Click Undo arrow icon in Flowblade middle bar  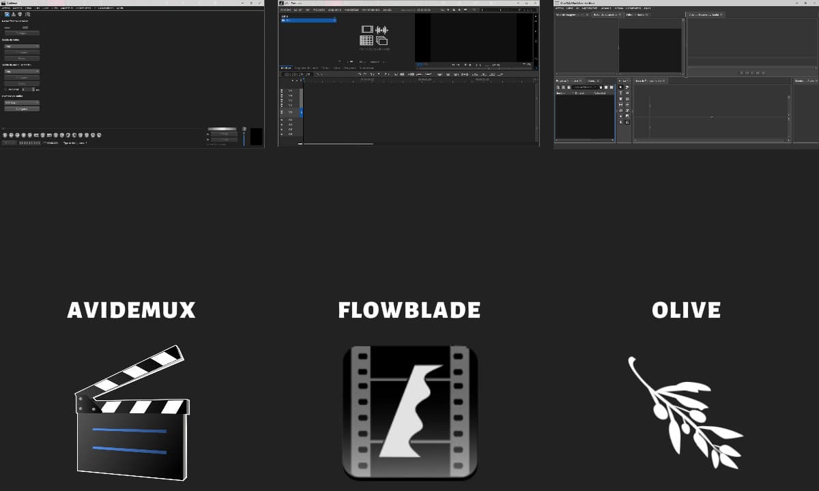[x=360, y=74]
